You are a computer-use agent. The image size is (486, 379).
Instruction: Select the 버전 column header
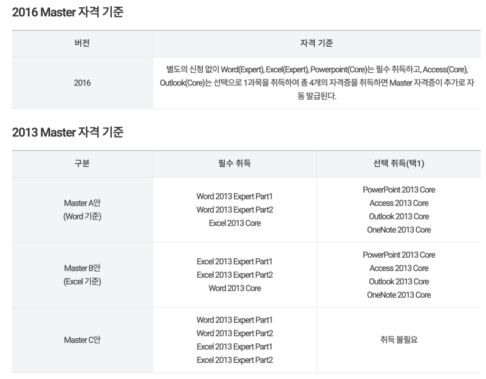[82, 43]
